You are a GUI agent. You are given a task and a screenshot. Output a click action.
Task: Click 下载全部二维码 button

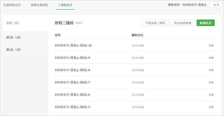pos(155,23)
